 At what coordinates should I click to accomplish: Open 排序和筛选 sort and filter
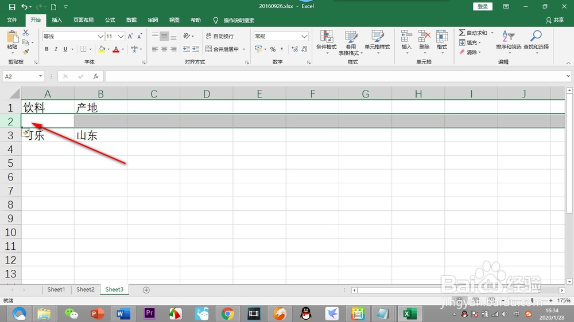tap(509, 42)
